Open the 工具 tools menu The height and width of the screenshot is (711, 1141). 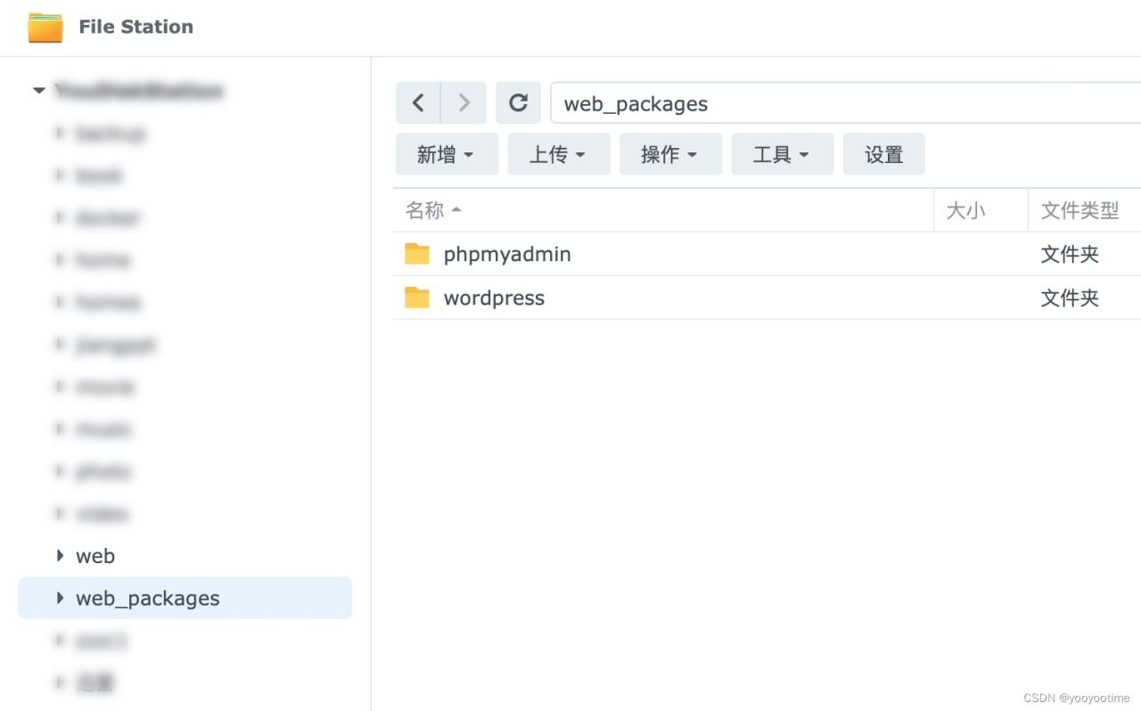[782, 153]
